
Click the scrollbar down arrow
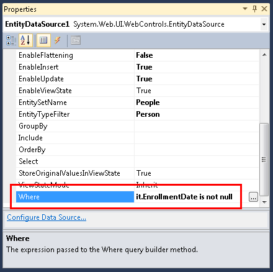[x=264, y=202]
